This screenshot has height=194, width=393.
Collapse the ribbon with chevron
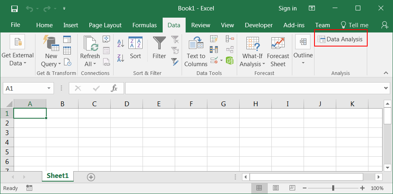386,73
